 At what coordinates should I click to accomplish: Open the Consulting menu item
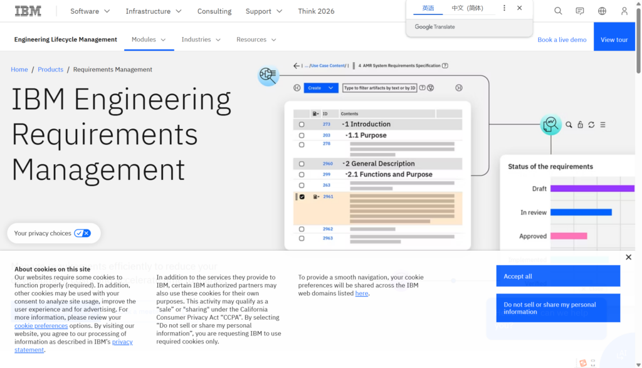[214, 11]
